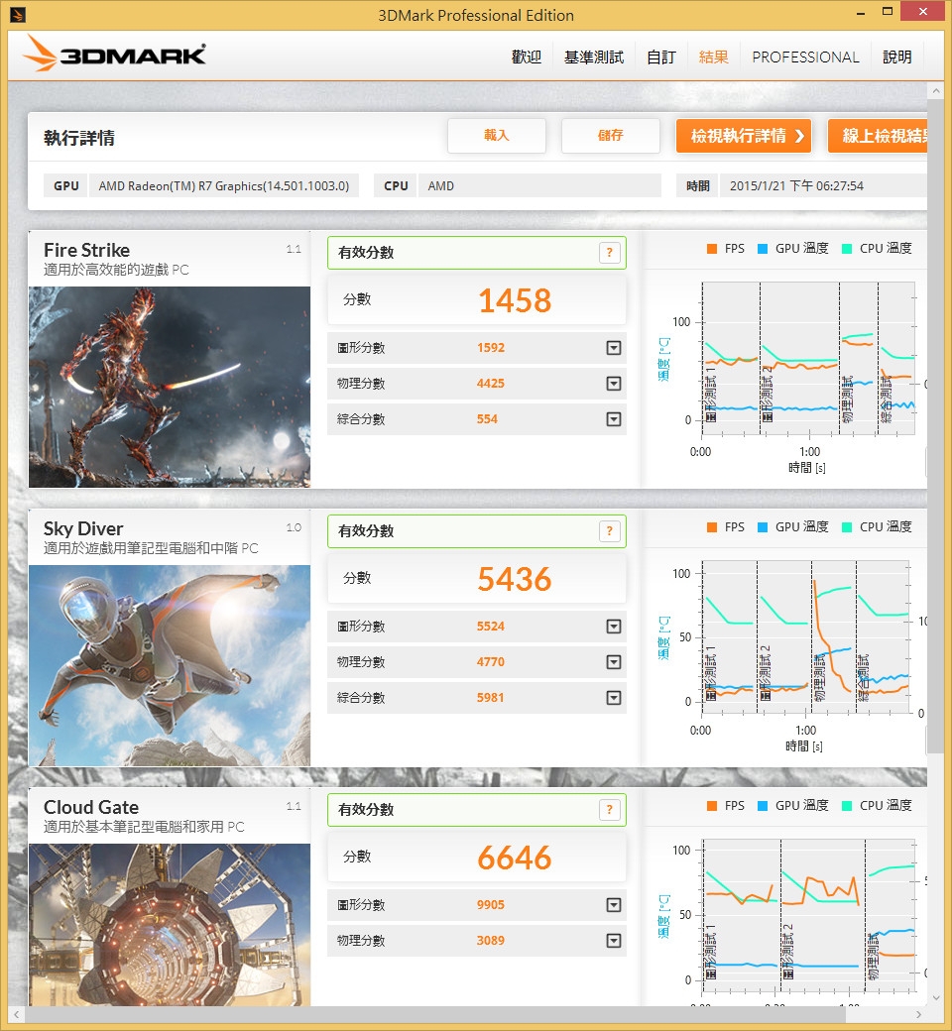952x1031 pixels.
Task: Click Sky Diver FPS orange legend swatch
Action: coord(711,527)
